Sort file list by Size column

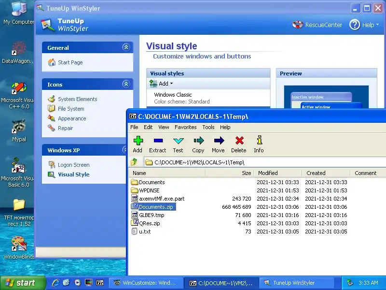(x=230, y=173)
